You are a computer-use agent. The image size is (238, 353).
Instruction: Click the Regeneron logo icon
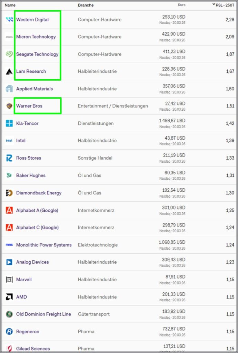(9, 331)
